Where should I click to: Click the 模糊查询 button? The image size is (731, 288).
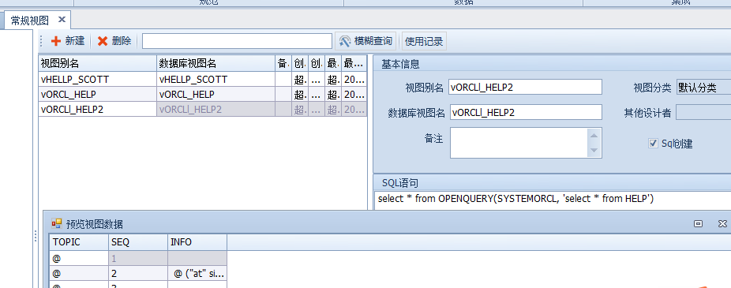tap(365, 42)
